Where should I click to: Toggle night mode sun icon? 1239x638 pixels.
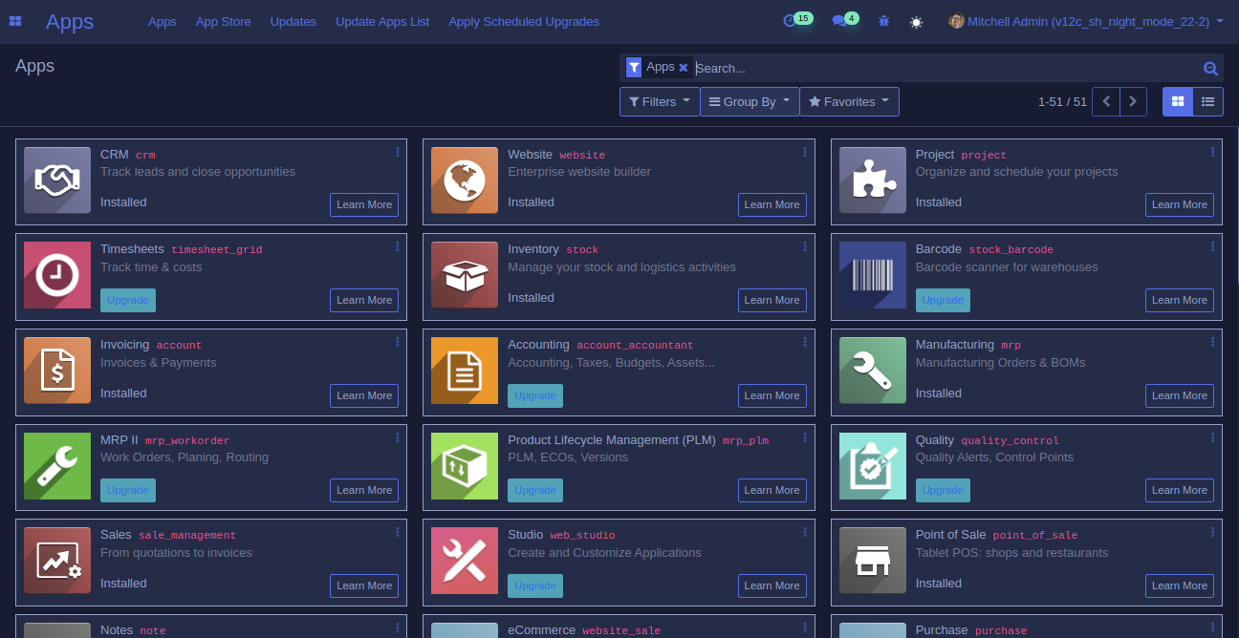[917, 22]
